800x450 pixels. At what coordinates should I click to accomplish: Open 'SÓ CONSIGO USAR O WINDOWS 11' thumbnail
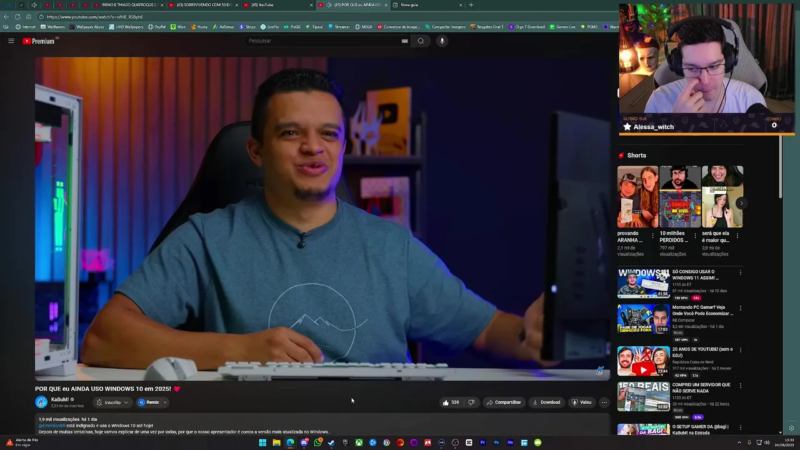tap(644, 283)
